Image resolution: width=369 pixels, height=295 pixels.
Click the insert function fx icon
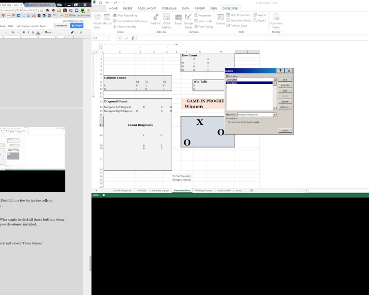133,38
